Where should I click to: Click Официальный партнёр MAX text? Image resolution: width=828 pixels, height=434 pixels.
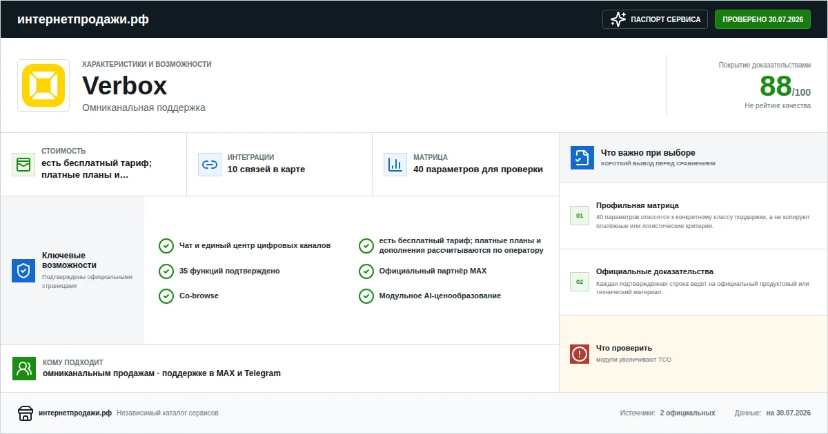(x=433, y=271)
